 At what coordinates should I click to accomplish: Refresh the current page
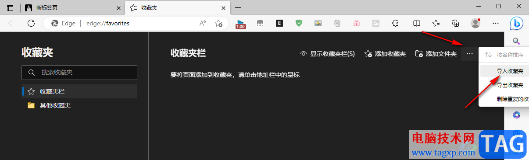pyautogui.click(x=31, y=24)
